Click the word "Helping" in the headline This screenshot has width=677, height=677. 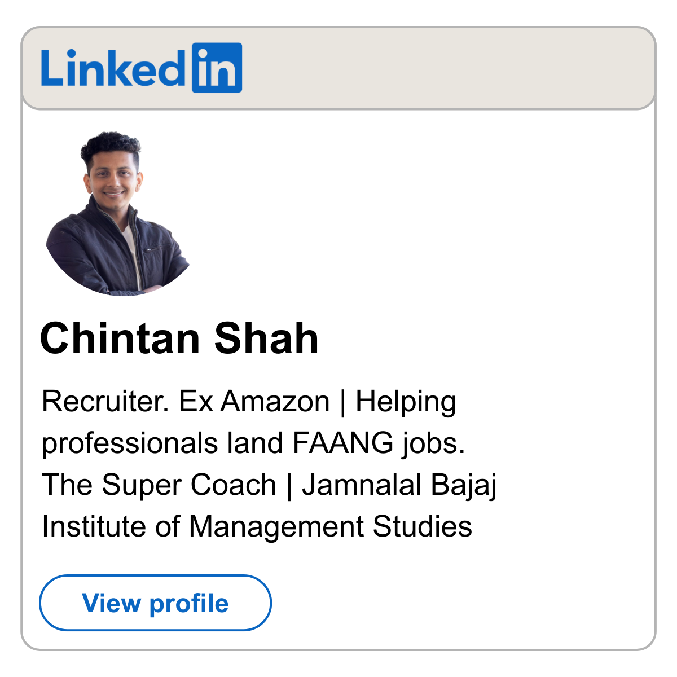[x=406, y=403]
